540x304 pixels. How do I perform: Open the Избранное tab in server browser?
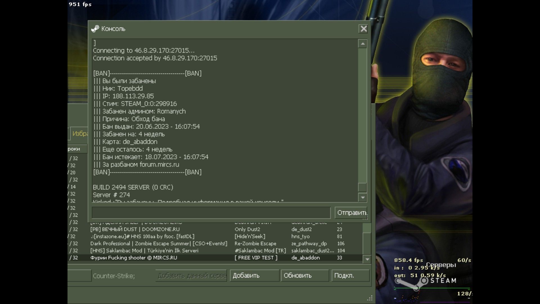79,133
